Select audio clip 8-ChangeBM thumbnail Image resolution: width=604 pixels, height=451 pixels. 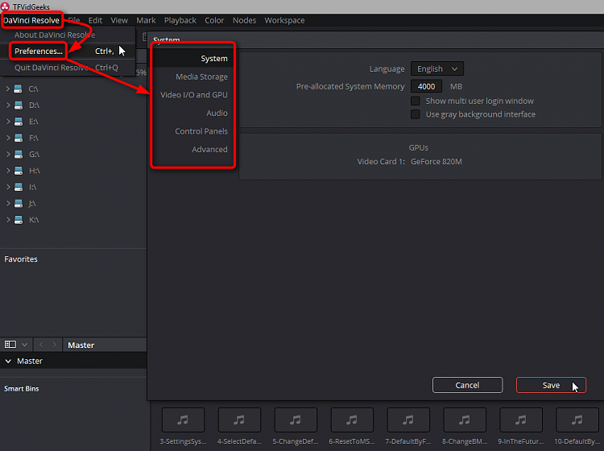coord(465,420)
